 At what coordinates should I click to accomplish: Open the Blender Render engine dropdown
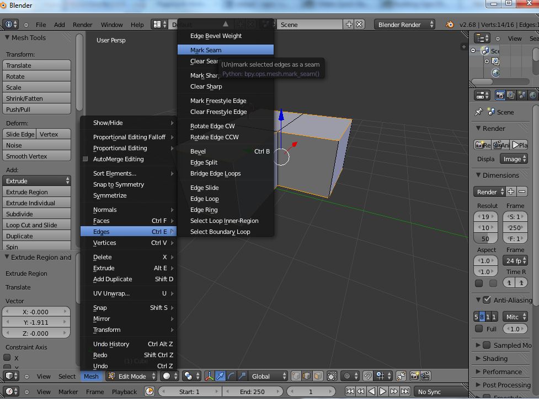tap(404, 24)
